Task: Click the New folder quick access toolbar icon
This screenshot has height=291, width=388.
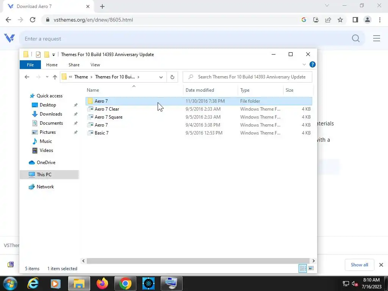Action: click(47, 55)
